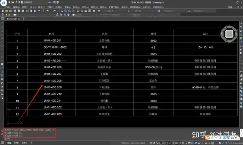The image size is (243, 145).
Task: Click the layer color white swatch
Action: [x=14, y=15]
